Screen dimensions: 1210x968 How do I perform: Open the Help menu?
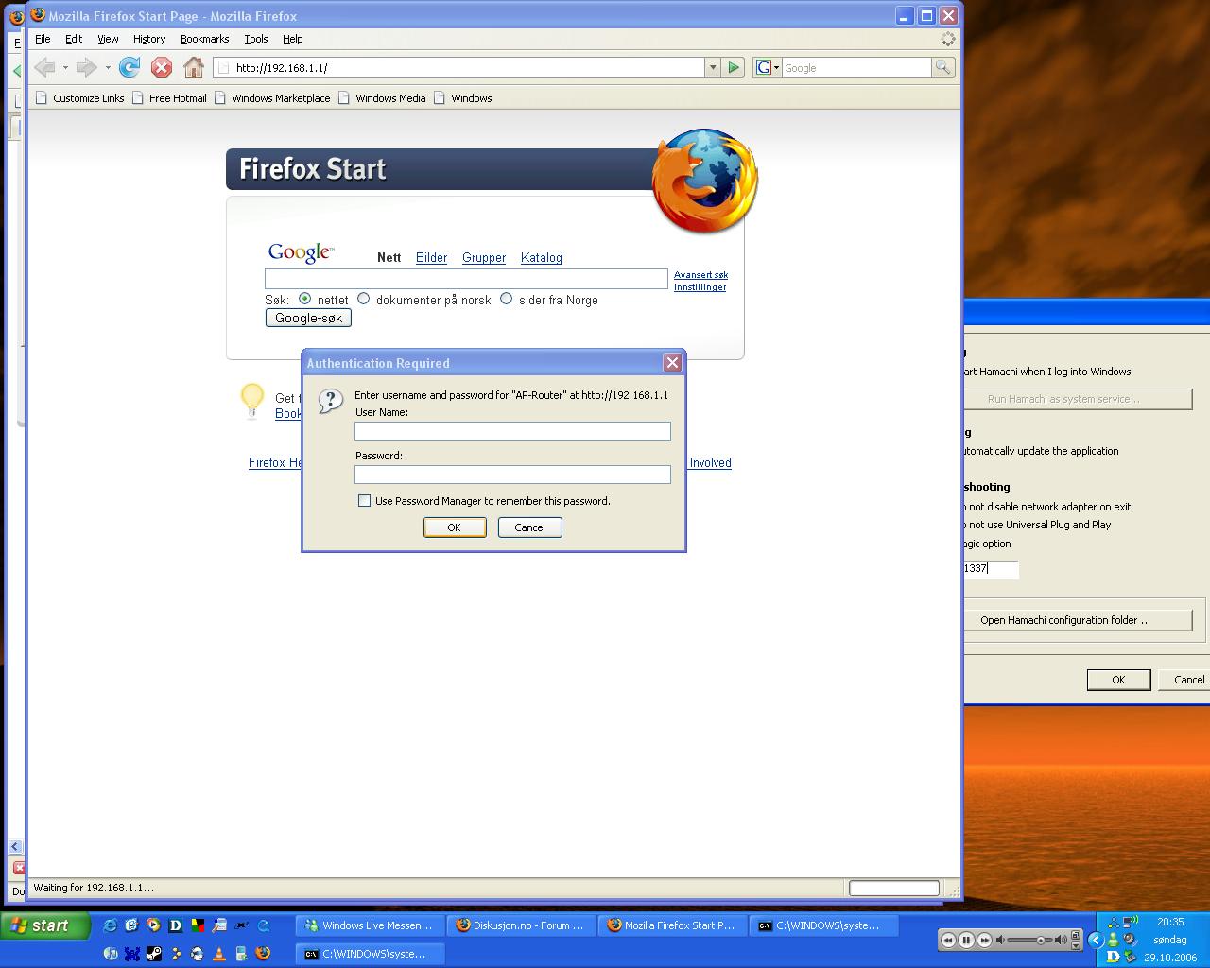tap(292, 39)
